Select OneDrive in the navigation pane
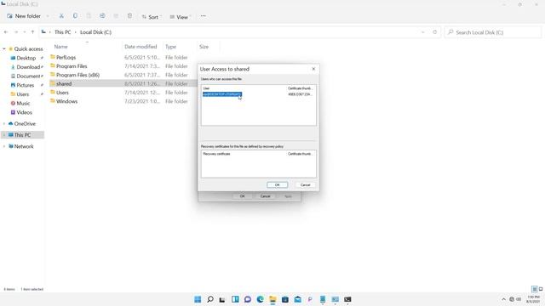Image resolution: width=545 pixels, height=306 pixels. (25, 123)
